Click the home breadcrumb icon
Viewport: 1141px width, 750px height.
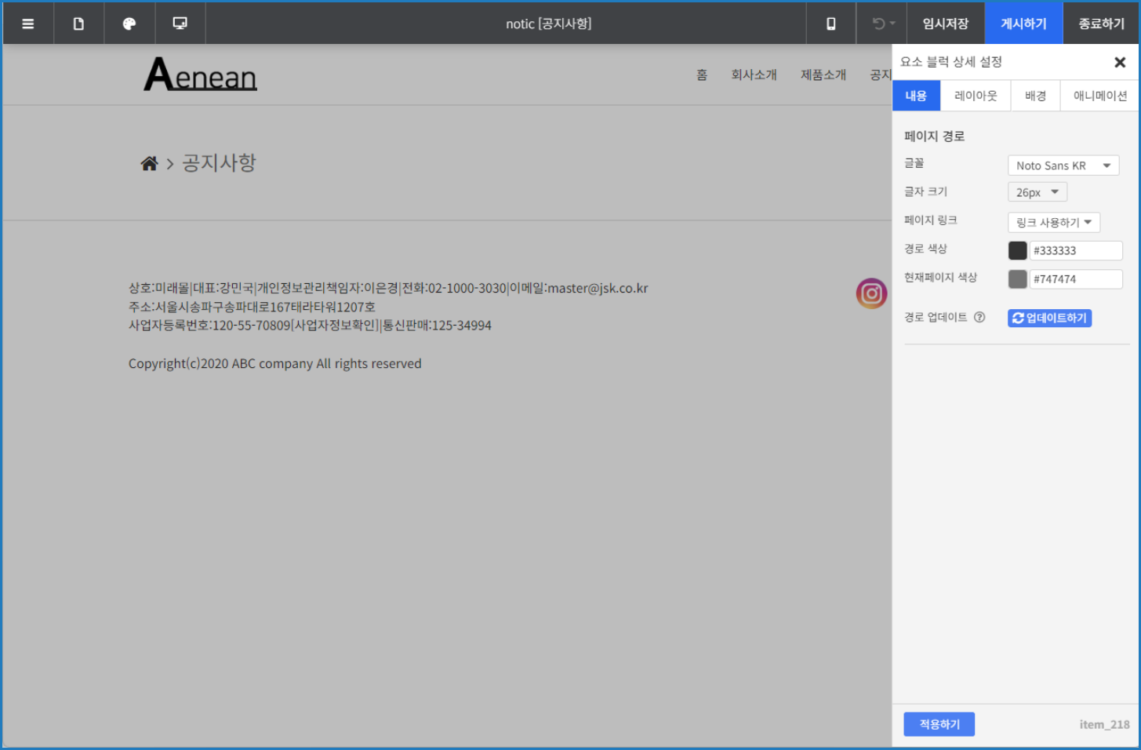pos(149,162)
